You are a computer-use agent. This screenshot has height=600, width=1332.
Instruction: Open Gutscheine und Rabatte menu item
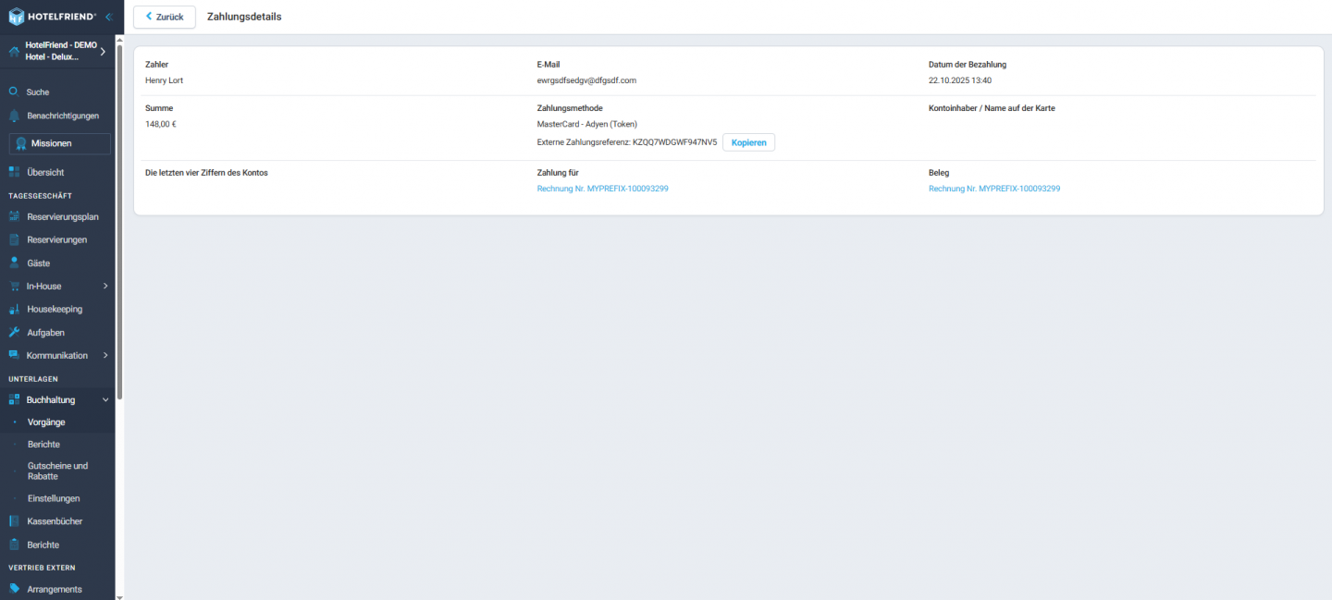(57, 471)
